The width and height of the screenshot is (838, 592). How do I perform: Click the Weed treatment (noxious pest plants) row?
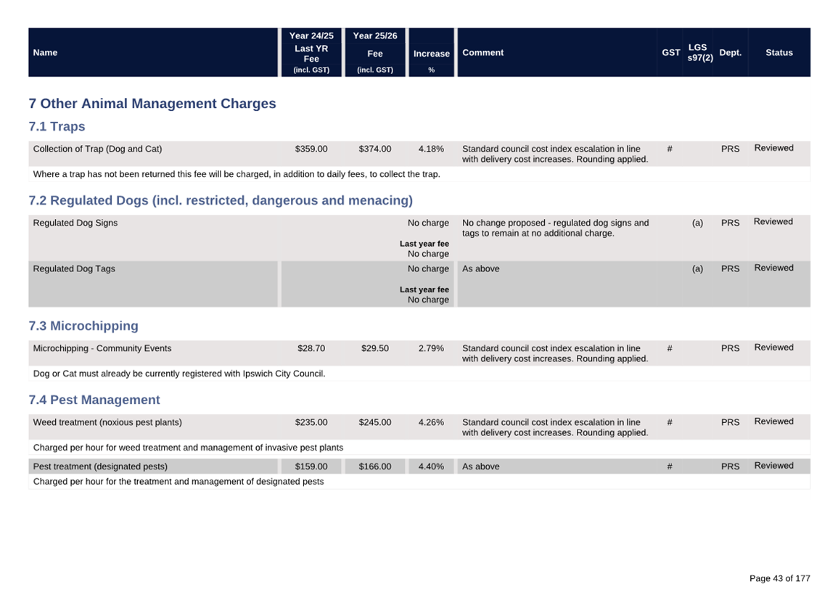107,422
